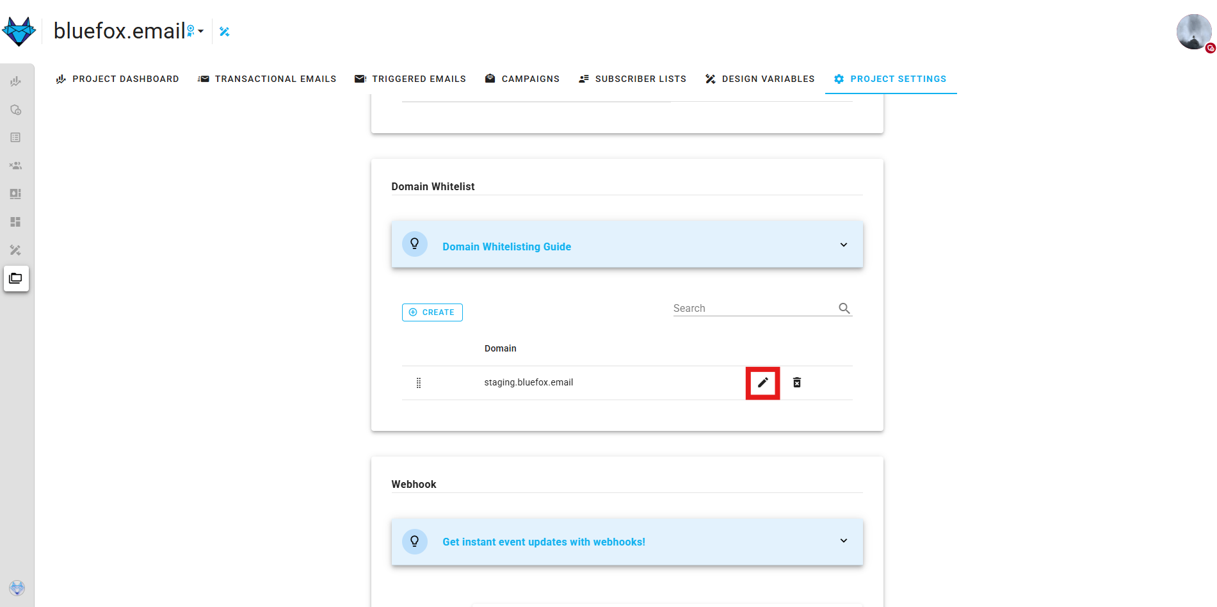Viewport: 1217px width, 607px height.
Task: Click the lightbulb icon in webhooks guide
Action: pyautogui.click(x=415, y=541)
